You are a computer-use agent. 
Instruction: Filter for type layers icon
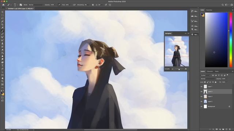click(x=219, y=75)
